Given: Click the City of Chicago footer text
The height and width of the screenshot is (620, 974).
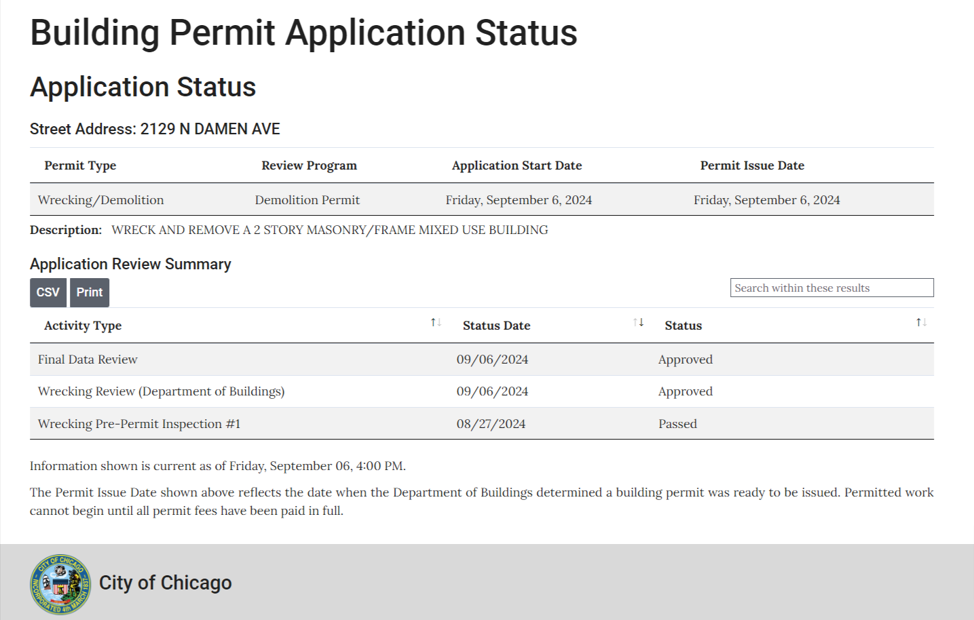Looking at the screenshot, I should click(166, 583).
